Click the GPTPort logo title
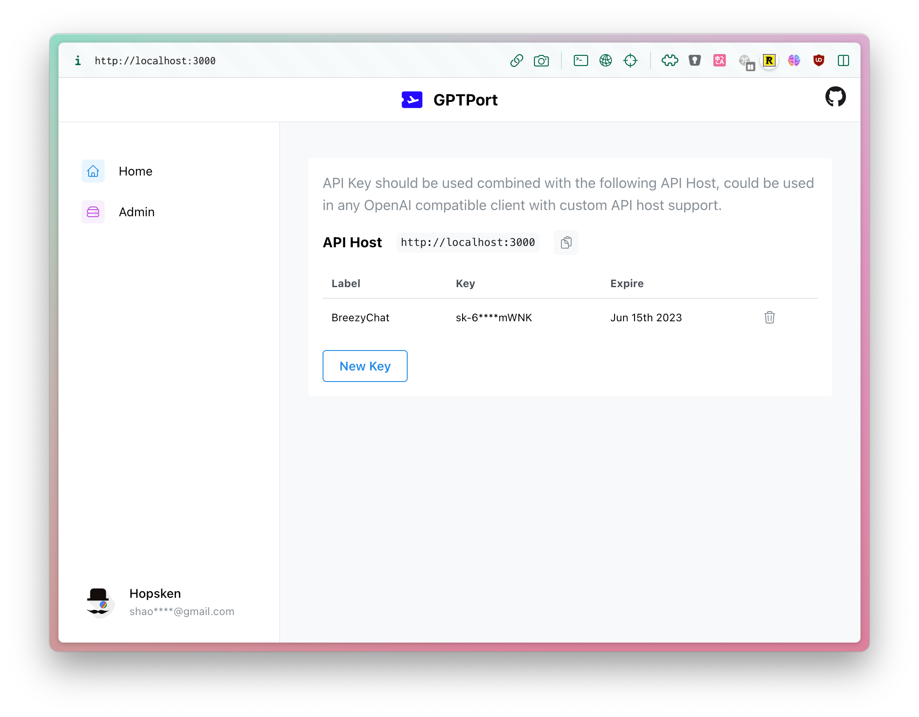Image resolution: width=919 pixels, height=717 pixels. (450, 100)
